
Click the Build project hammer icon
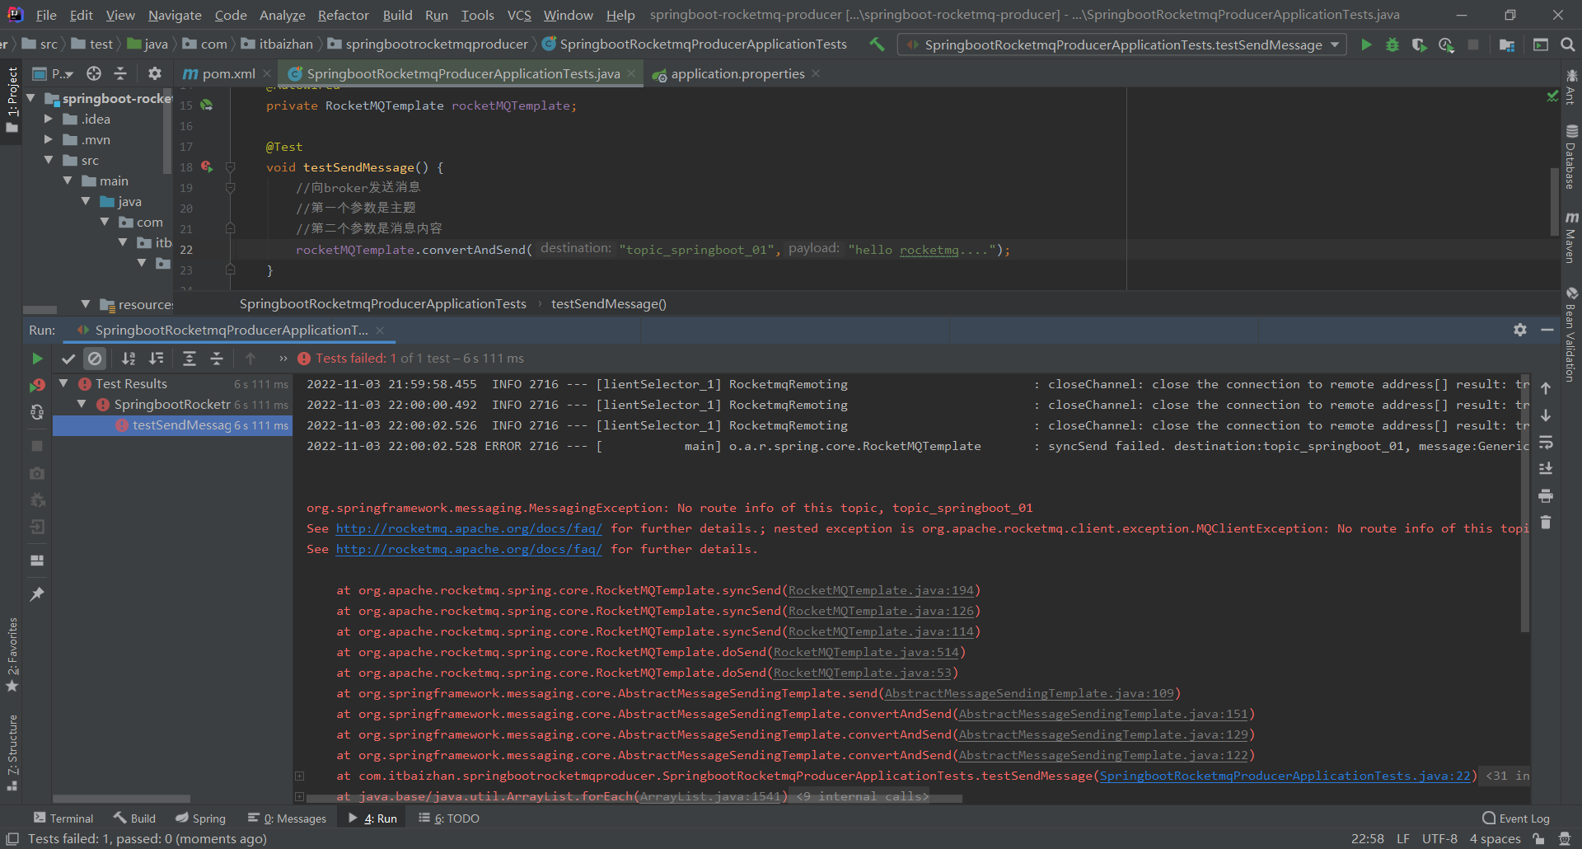[x=878, y=45]
